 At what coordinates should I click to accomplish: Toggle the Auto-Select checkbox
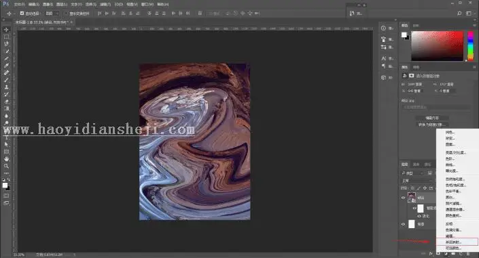[22, 14]
